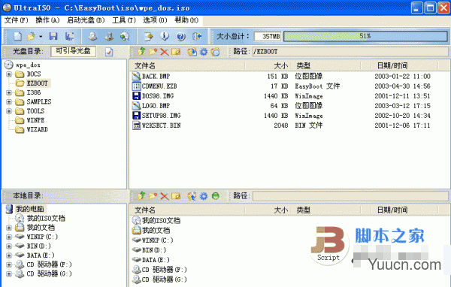Click the Compress/convert ISO icon
This screenshot has width=451, height=287.
[125, 36]
